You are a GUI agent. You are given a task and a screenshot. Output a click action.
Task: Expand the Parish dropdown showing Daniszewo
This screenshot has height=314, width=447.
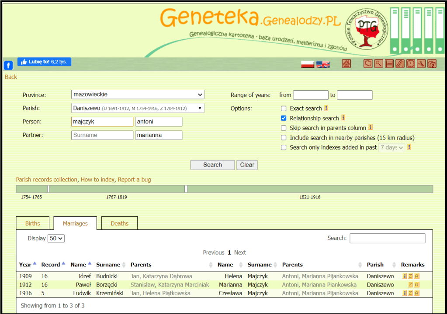(x=138, y=108)
